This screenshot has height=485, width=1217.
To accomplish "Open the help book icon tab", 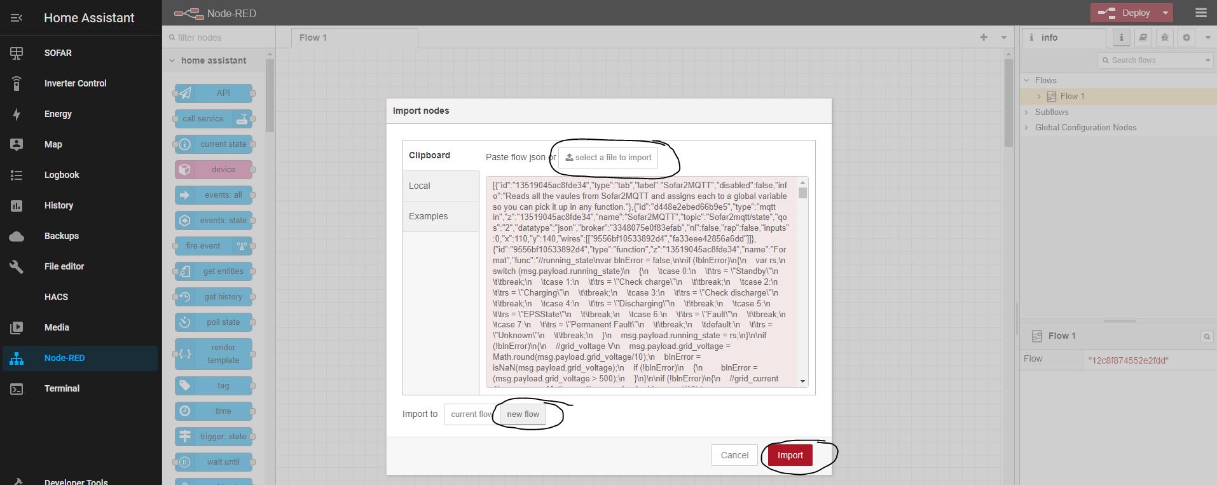I will tap(1143, 38).
